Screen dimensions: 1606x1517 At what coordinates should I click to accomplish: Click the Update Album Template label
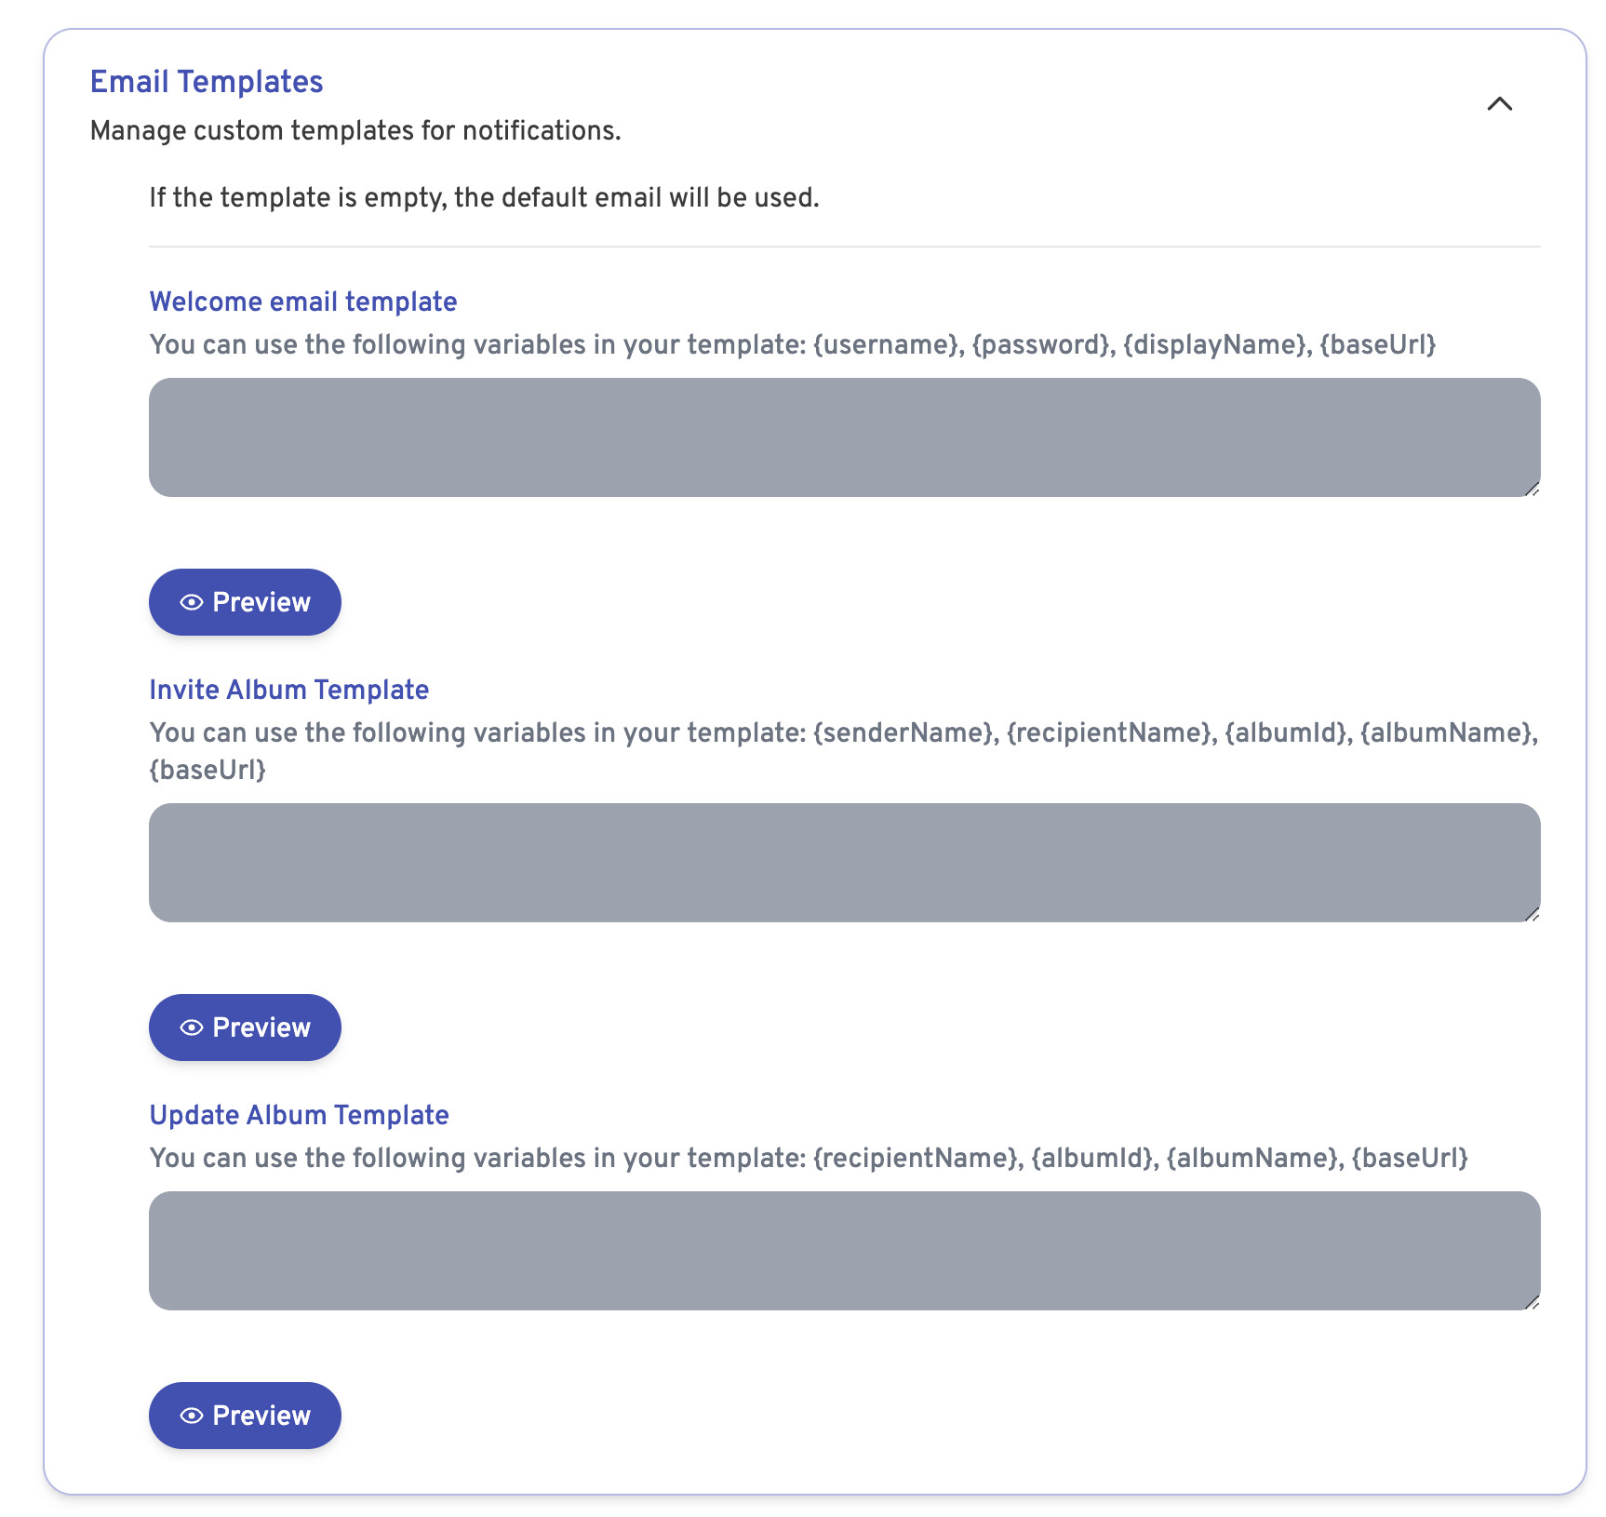(300, 1115)
